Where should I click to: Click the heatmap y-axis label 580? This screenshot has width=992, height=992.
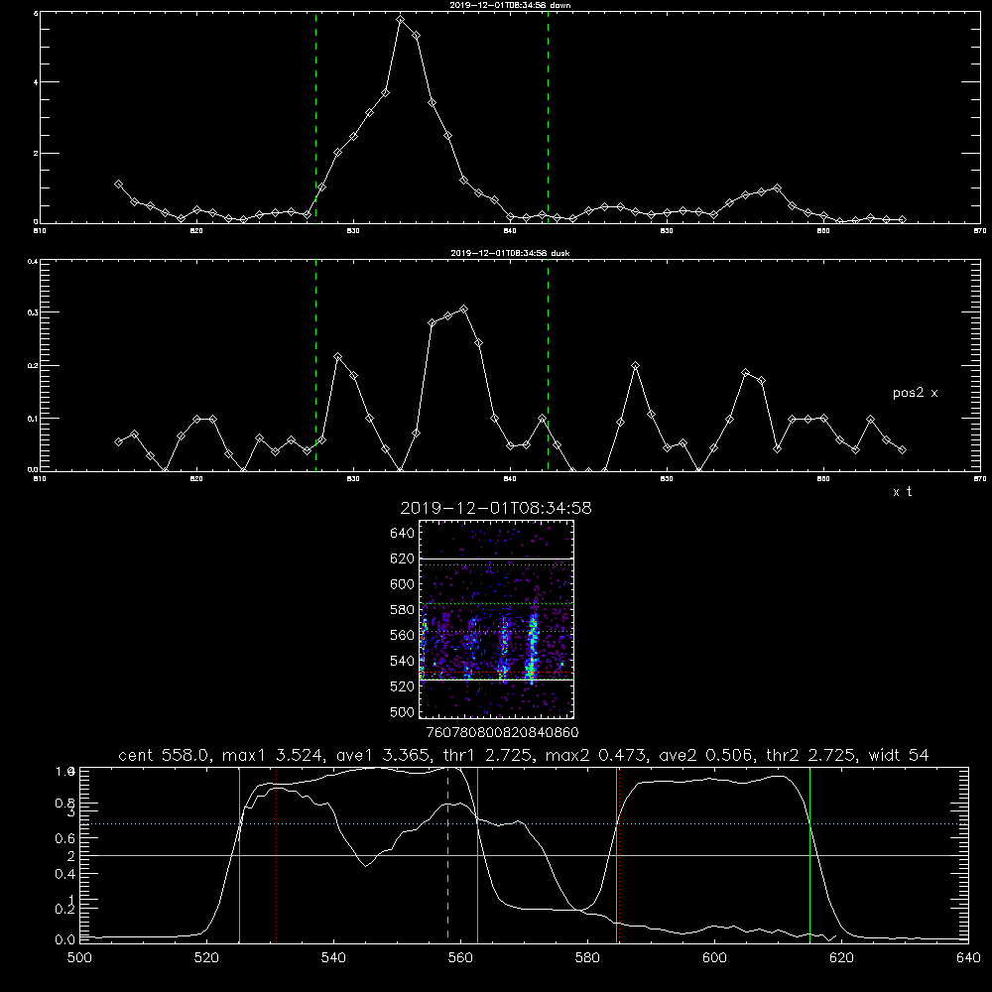[x=403, y=610]
